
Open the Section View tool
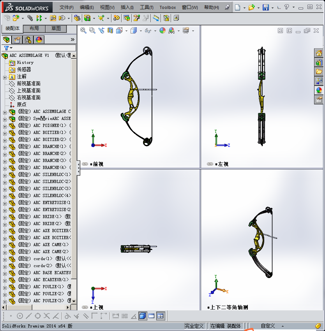pyautogui.click(x=110, y=31)
